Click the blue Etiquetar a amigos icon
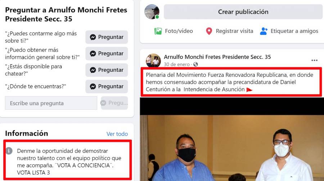The width and height of the screenshot is (324, 181). pyautogui.click(x=264, y=31)
